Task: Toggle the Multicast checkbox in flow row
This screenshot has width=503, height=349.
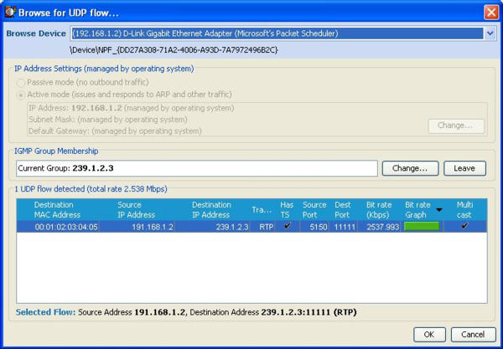Action: [464, 226]
